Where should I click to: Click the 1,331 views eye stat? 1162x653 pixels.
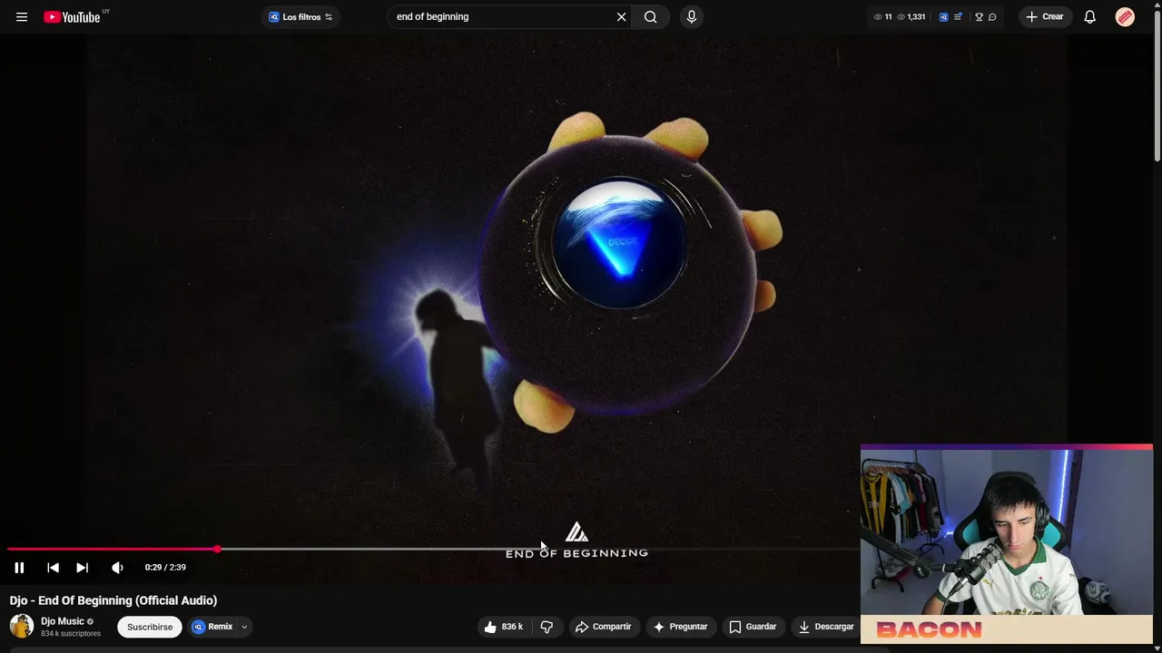(911, 16)
